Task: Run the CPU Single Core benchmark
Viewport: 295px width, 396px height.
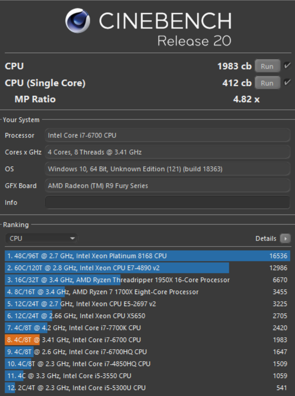Action: coord(267,83)
